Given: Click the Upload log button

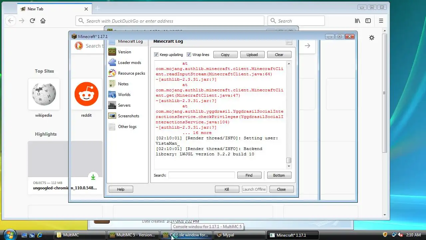Looking at the screenshot, I should click(x=252, y=55).
